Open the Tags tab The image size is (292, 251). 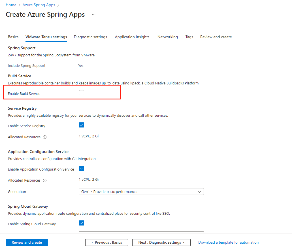coord(189,37)
